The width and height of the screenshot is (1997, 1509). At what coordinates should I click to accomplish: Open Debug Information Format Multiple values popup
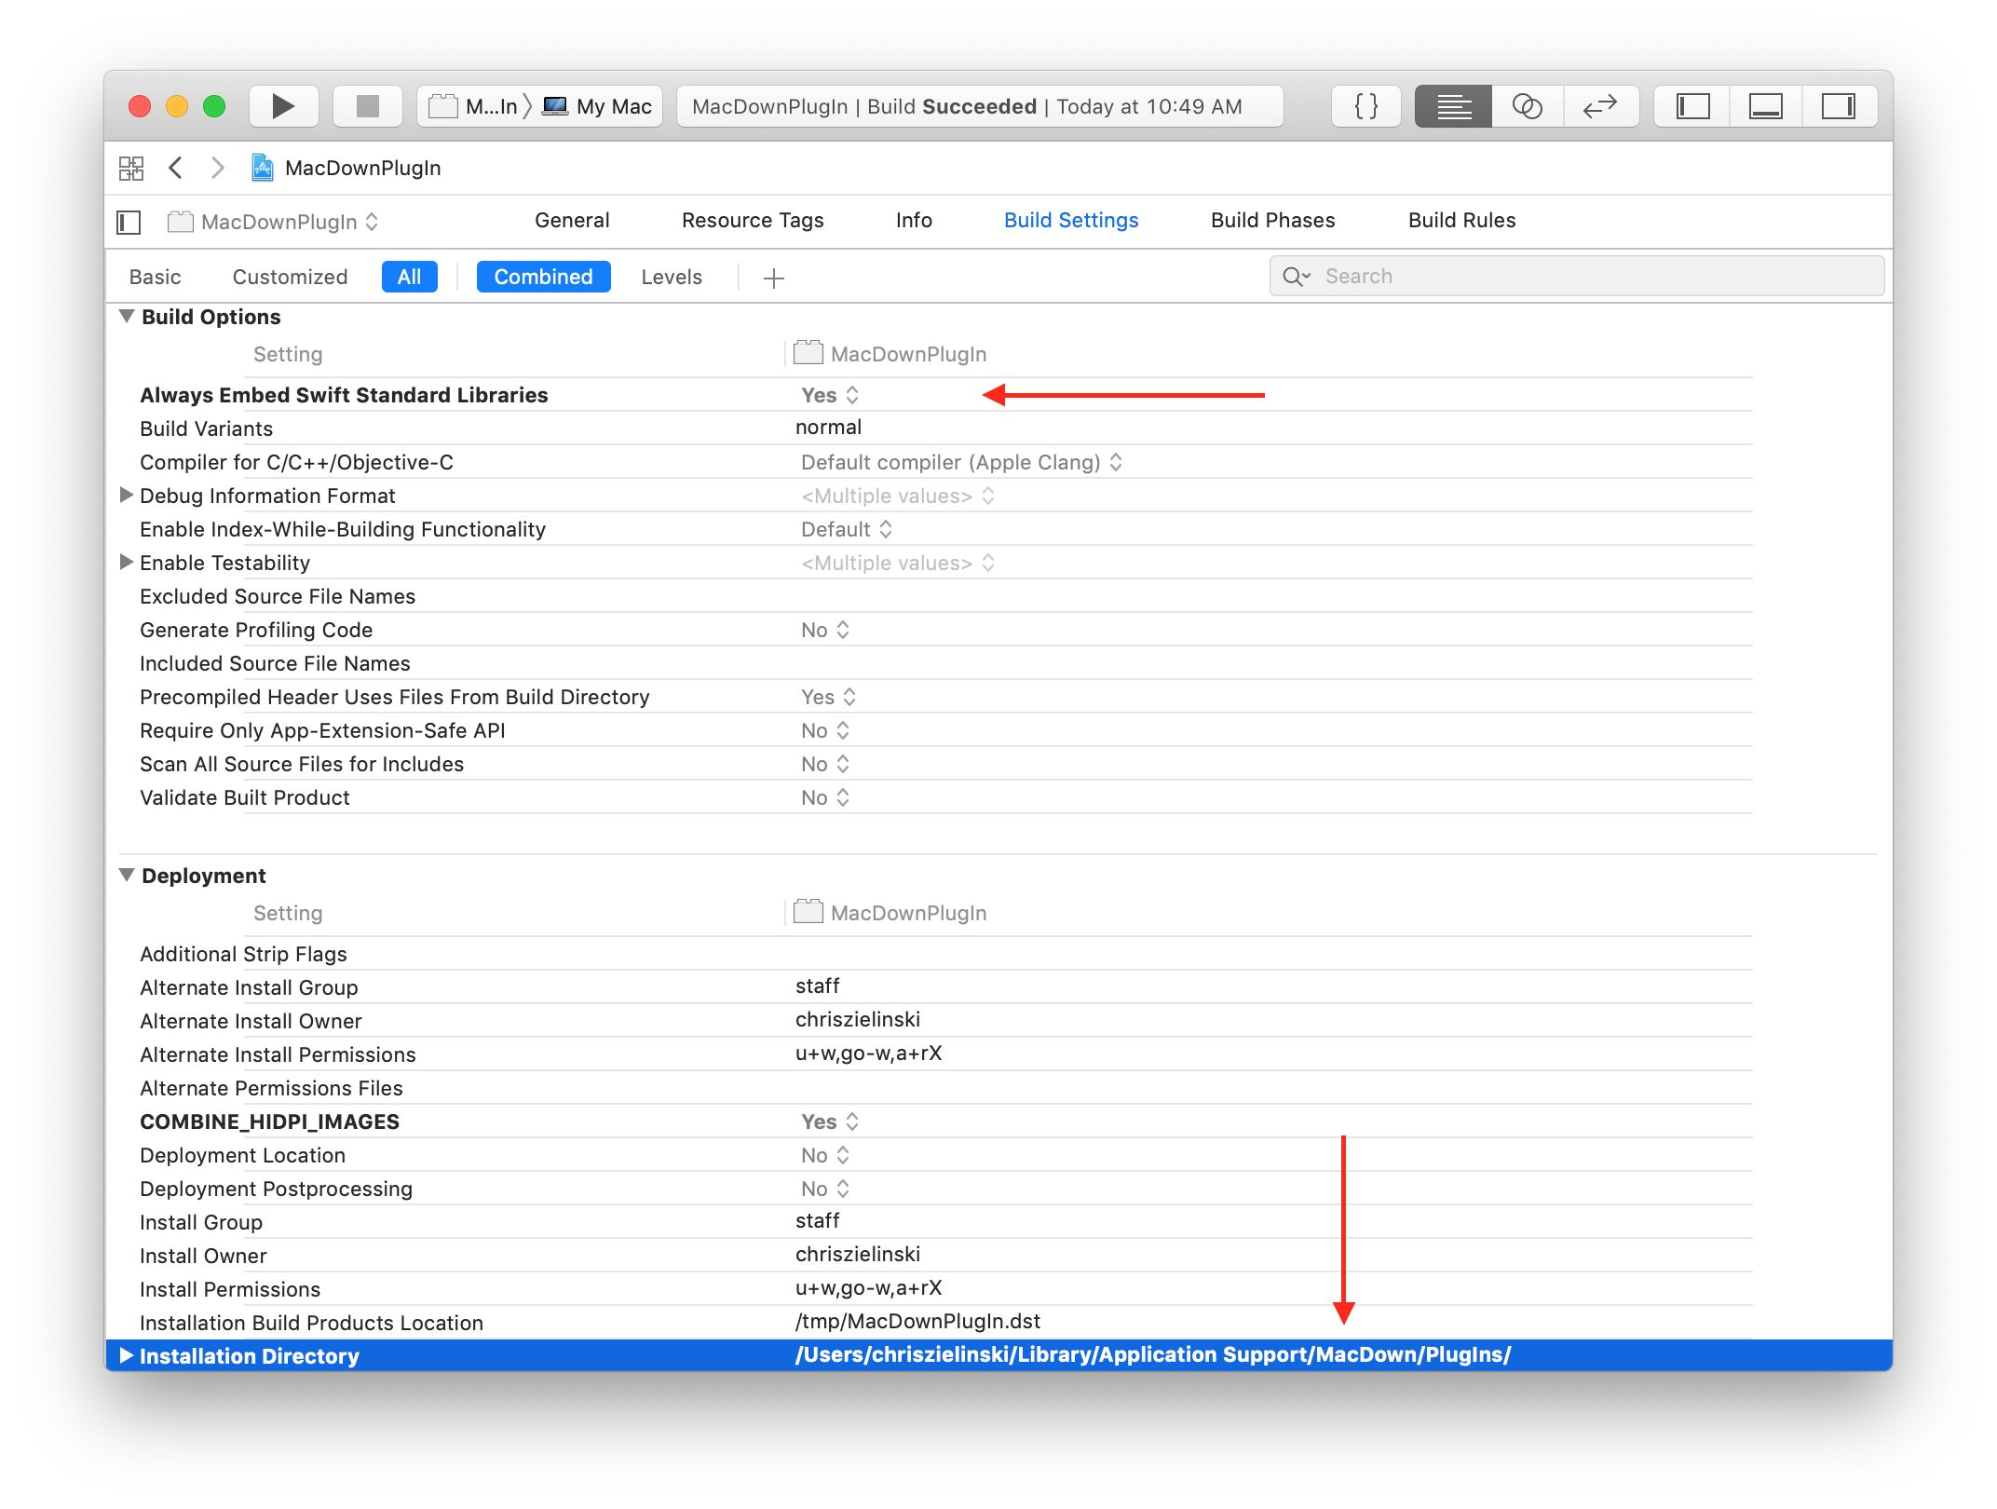[x=898, y=496]
